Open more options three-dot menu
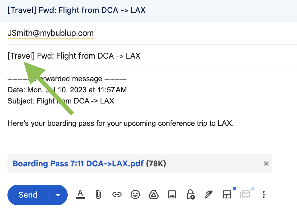297x211 pixels. coord(264,195)
